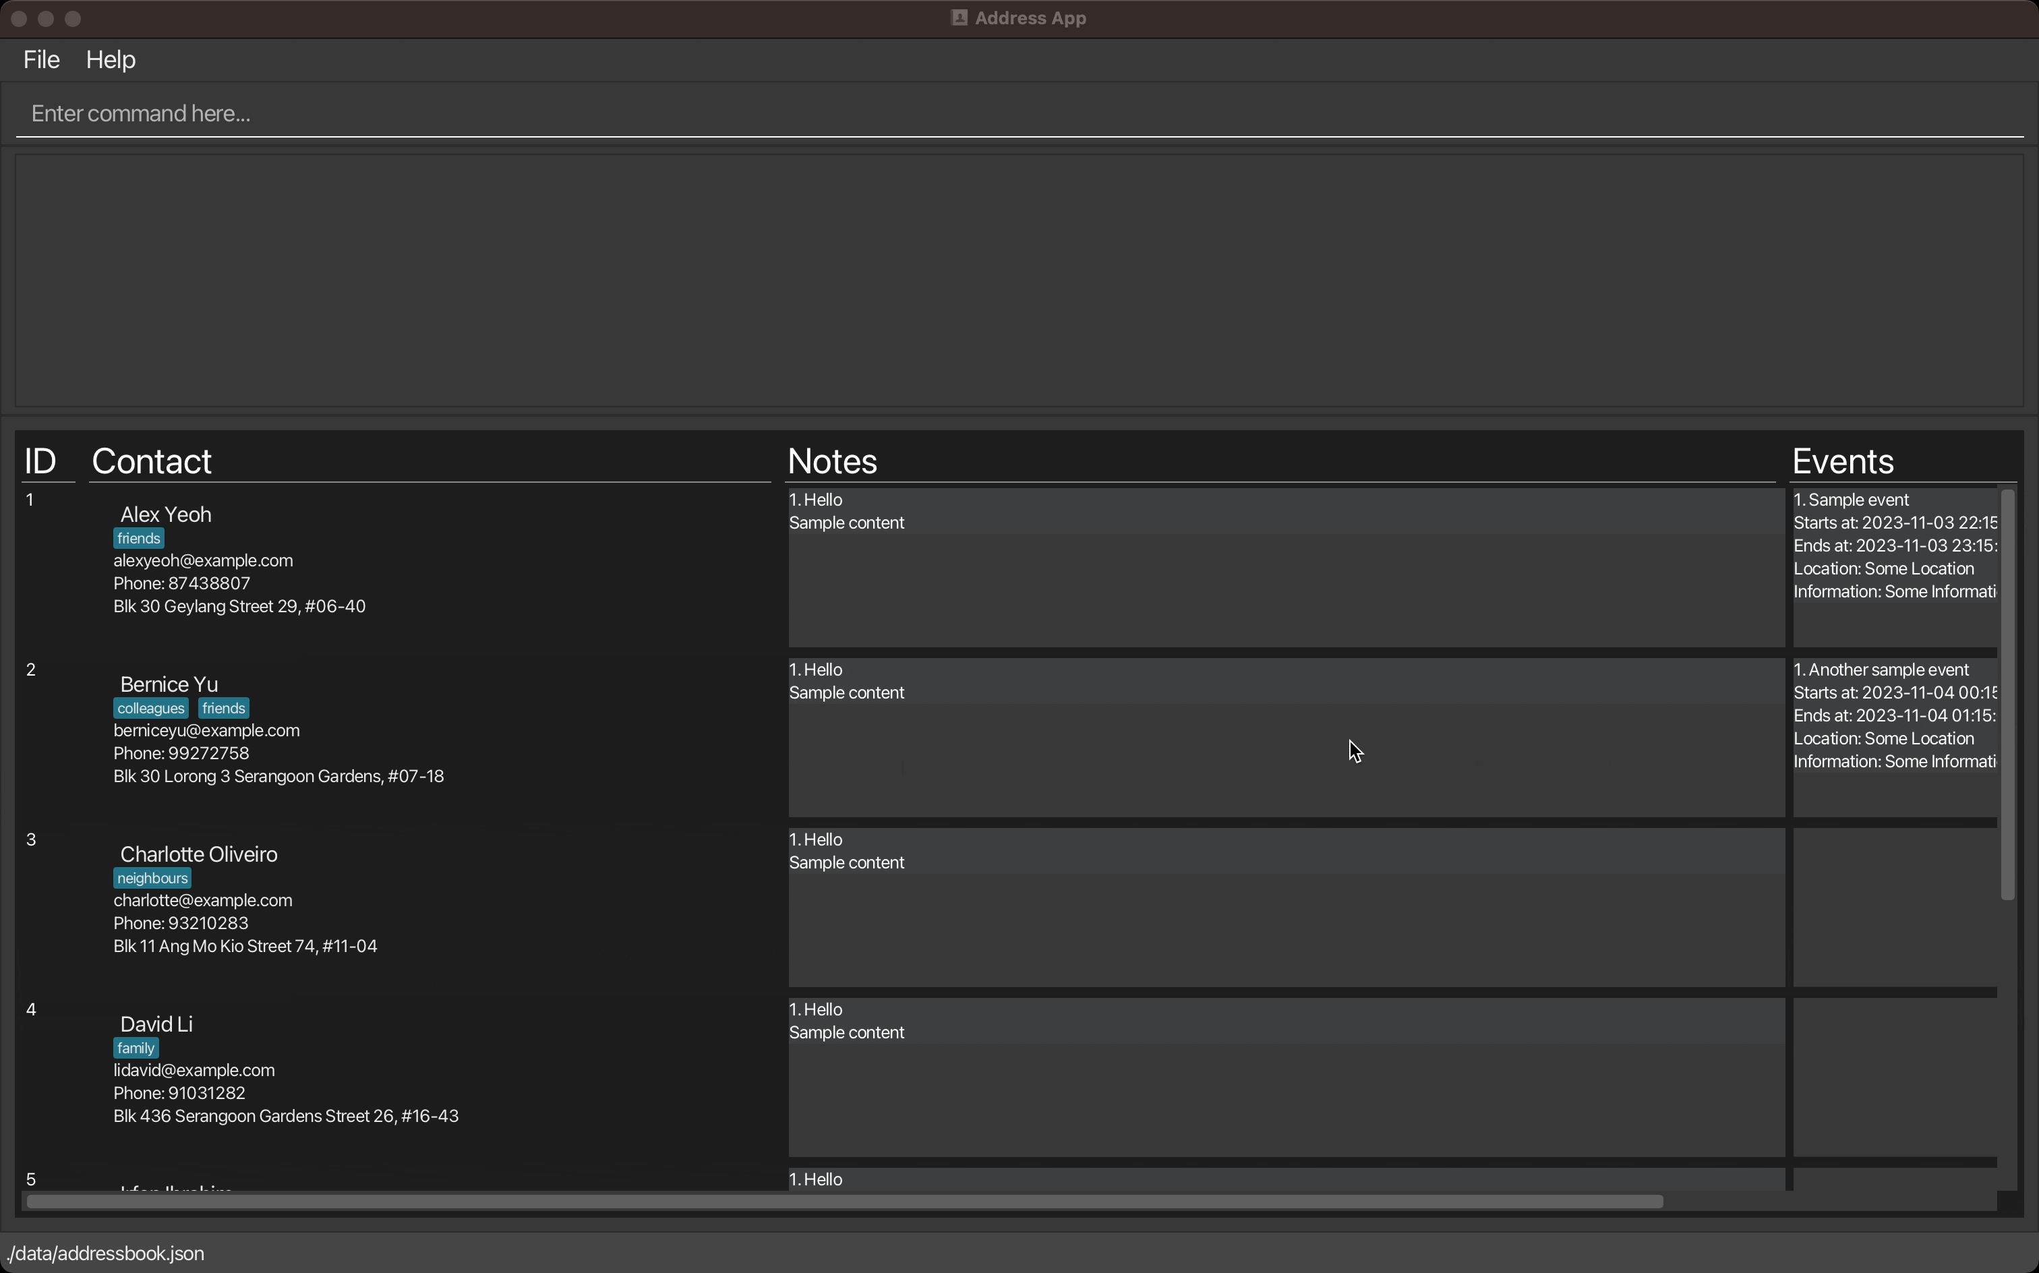Image resolution: width=2039 pixels, height=1273 pixels.
Task: Click the result display text area
Action: point(1019,280)
